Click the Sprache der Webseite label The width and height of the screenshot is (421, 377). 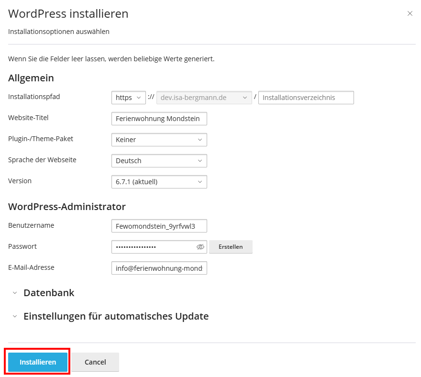[x=42, y=160]
